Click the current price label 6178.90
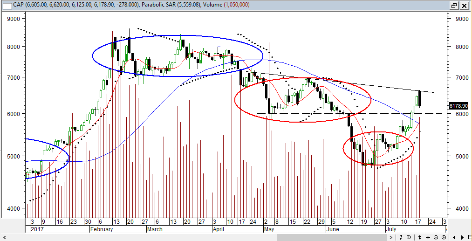 (459, 106)
